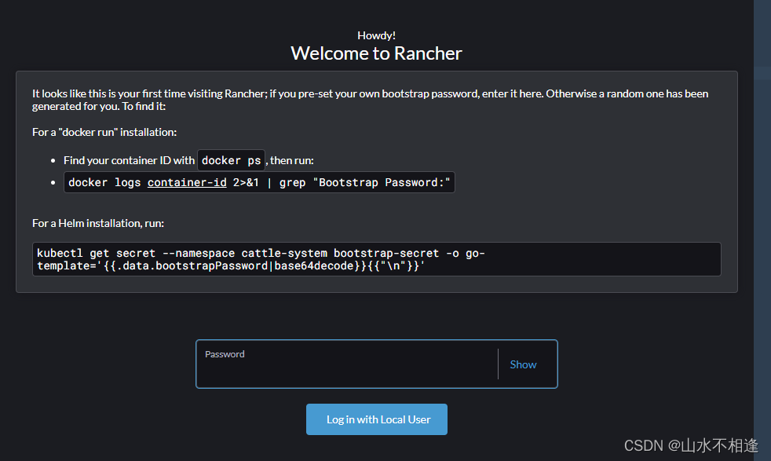Click 'Find your container ID with' text
This screenshot has width=771, height=461.
pyautogui.click(x=129, y=160)
